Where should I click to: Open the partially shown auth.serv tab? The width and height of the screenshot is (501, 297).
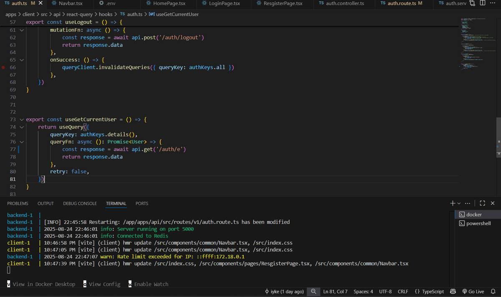point(452,3)
